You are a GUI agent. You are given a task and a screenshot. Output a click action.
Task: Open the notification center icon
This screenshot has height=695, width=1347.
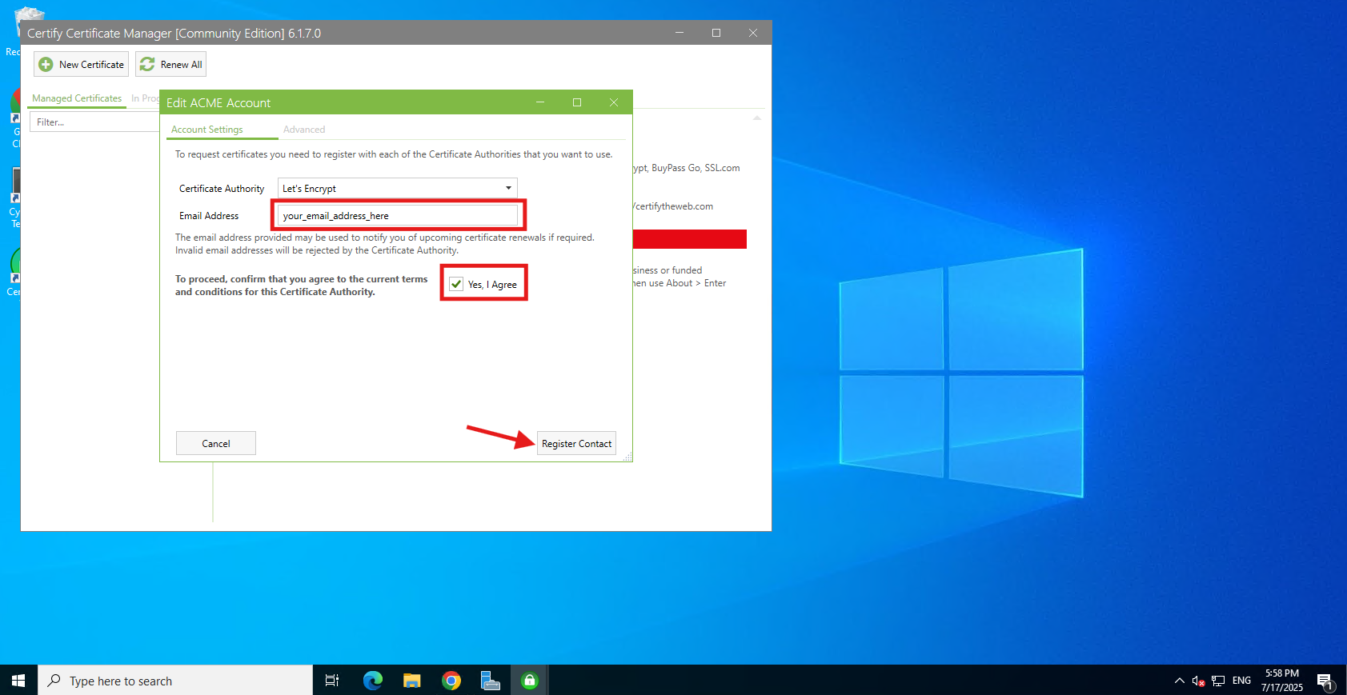pos(1325,681)
